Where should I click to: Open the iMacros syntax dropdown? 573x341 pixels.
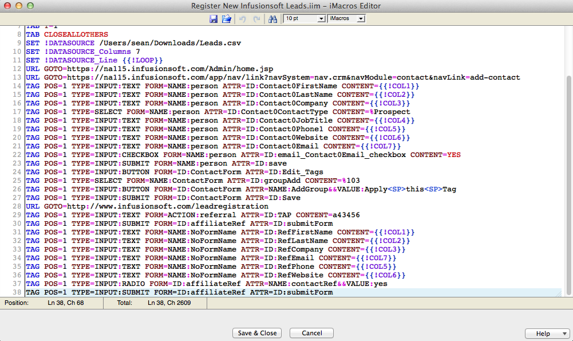346,18
